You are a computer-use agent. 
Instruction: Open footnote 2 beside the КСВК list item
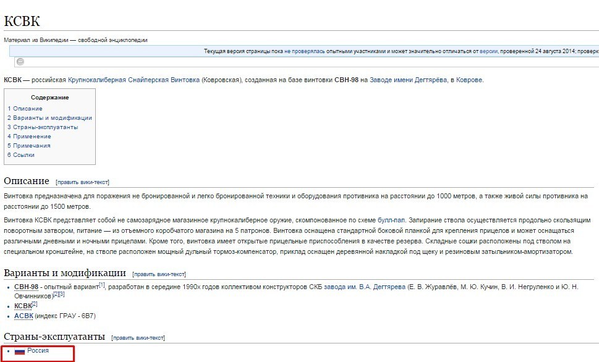35,304
